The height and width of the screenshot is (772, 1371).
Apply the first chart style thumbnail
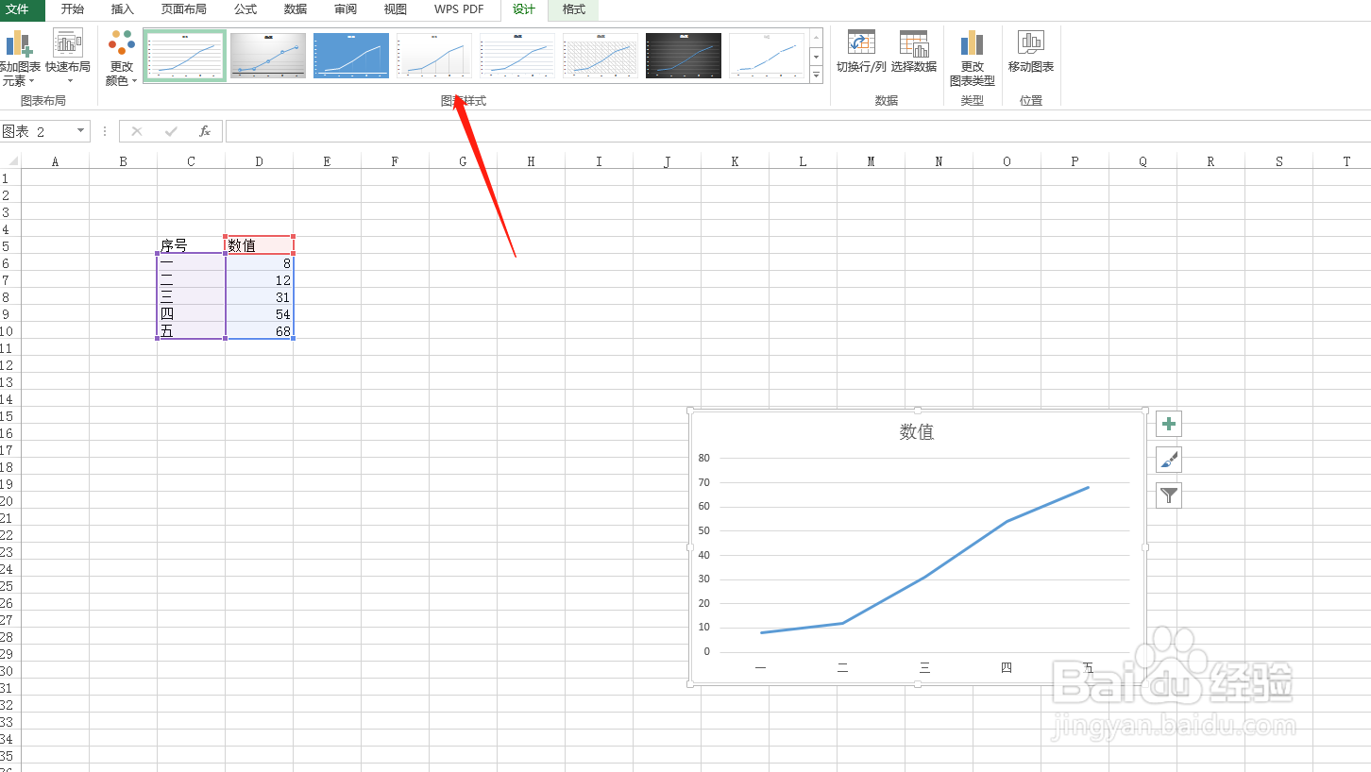click(x=185, y=56)
